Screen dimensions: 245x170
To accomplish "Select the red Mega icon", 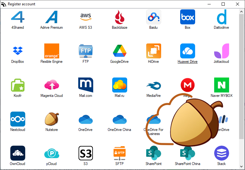I will (x=188, y=85).
